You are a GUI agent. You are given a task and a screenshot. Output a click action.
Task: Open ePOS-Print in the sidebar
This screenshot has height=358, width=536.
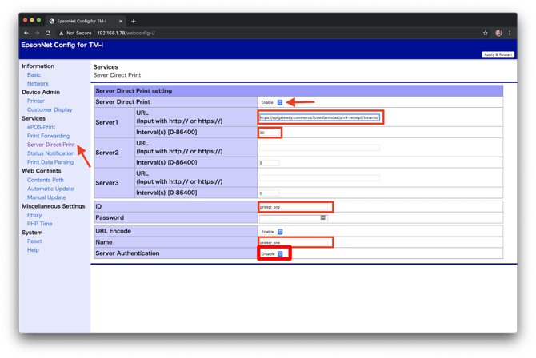[x=41, y=127]
